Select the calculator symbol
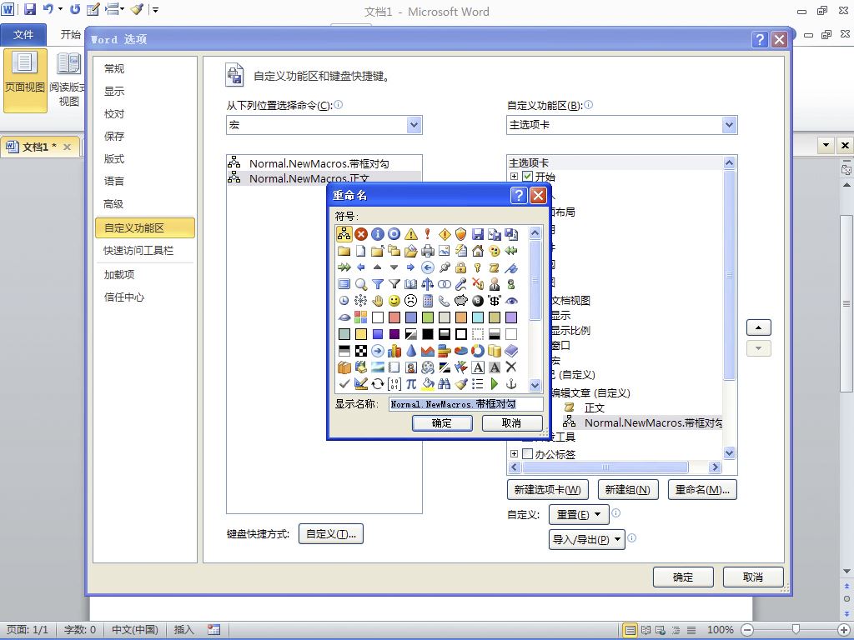 pyautogui.click(x=428, y=300)
